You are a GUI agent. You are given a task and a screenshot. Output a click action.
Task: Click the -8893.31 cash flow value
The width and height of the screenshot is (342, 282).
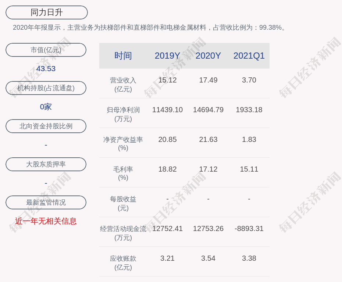249,228
